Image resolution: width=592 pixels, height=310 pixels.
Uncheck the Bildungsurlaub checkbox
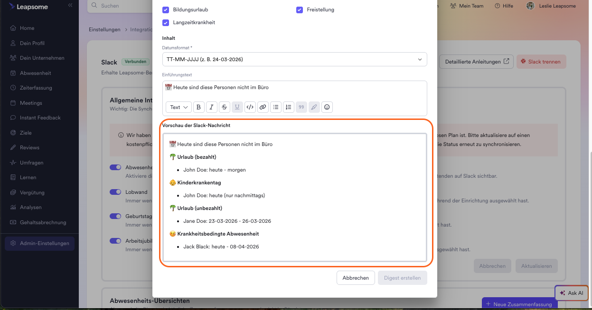click(166, 9)
